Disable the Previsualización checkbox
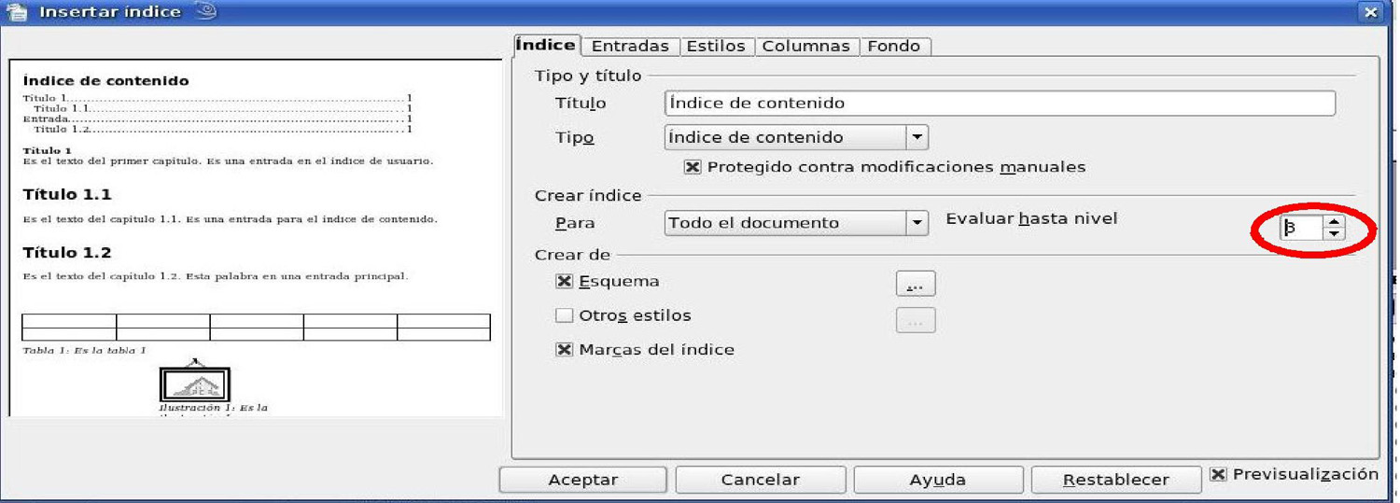This screenshot has width=1400, height=503. click(1218, 474)
